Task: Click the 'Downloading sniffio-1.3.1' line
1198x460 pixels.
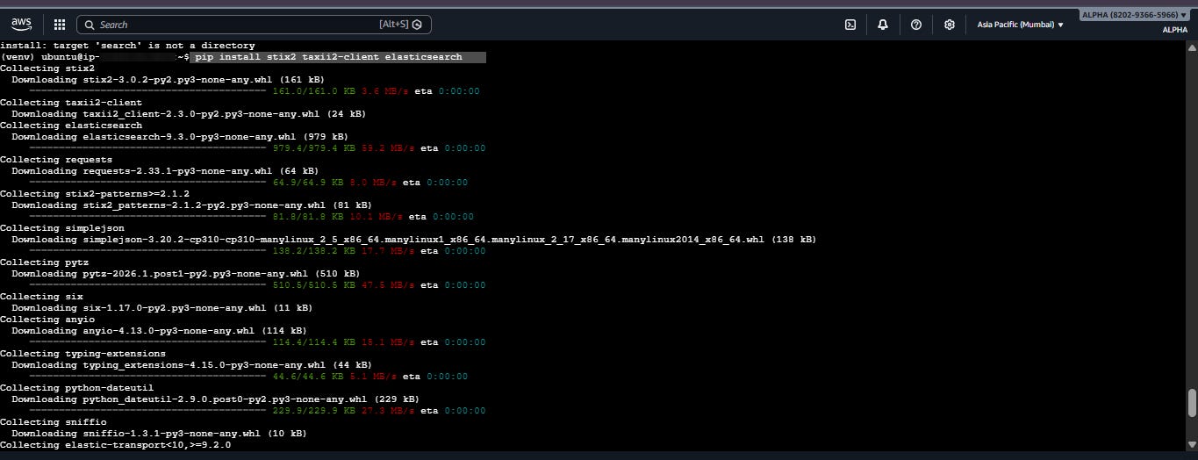Action: click(x=159, y=434)
